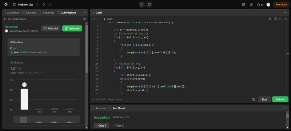Expand the C++ language dropdown

coord(96,19)
